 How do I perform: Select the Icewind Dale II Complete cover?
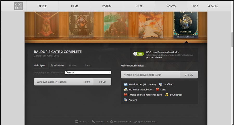[81, 25]
